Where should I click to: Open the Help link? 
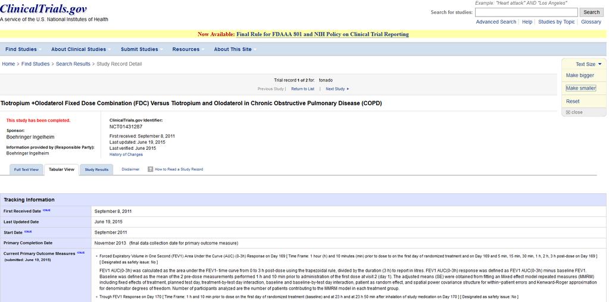pos(527,22)
